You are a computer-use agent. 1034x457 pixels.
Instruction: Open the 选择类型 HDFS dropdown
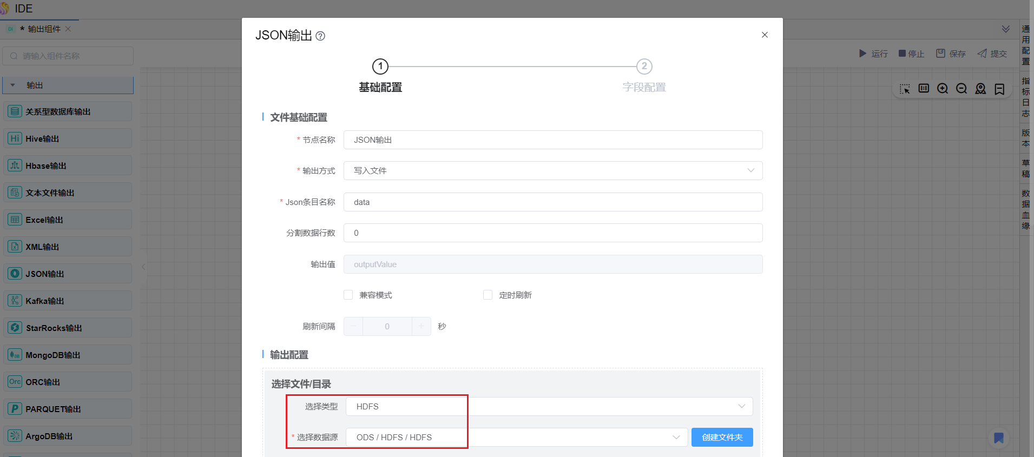coord(549,407)
